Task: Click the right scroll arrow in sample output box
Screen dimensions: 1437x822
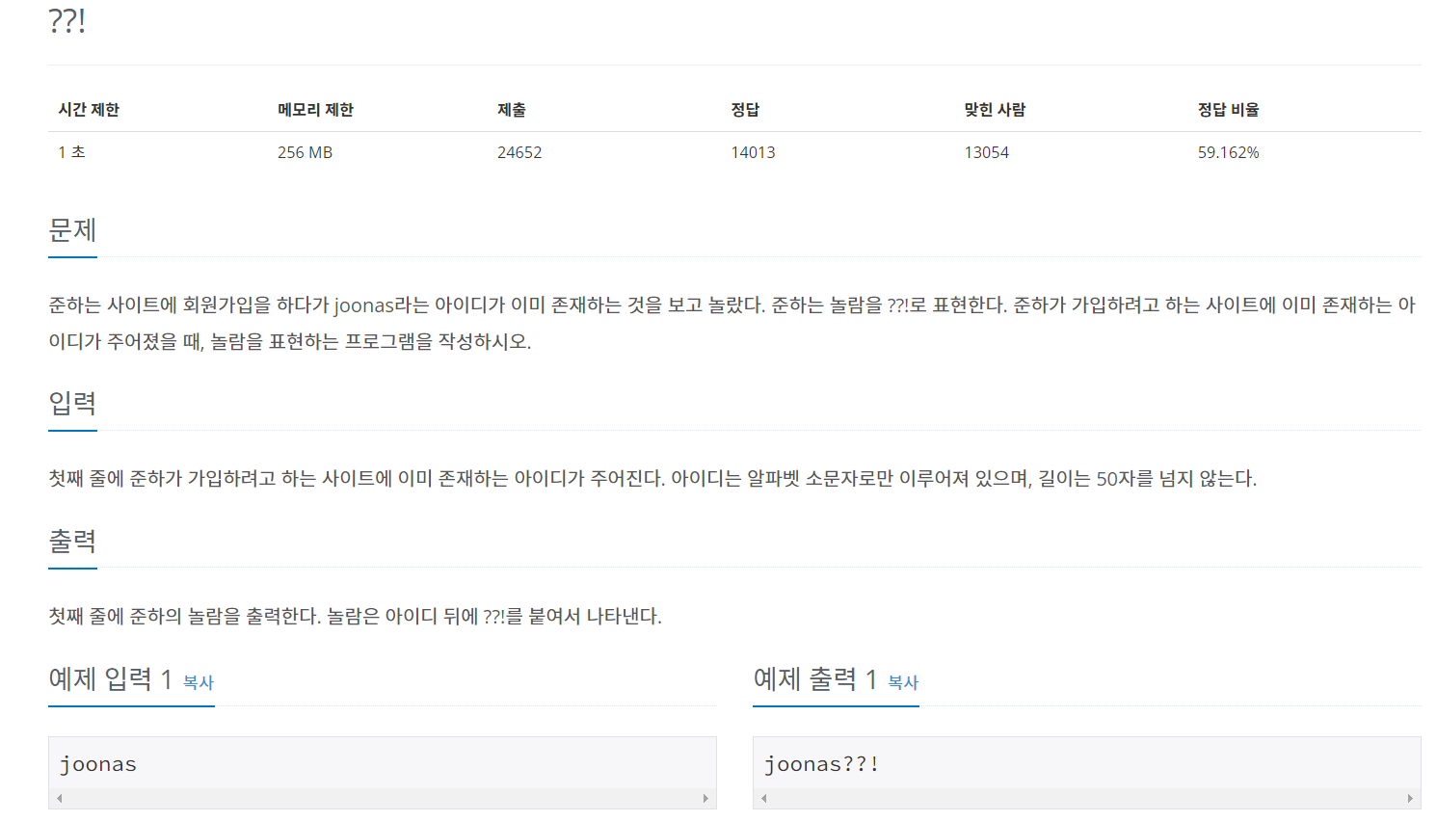Action: coord(1410,798)
